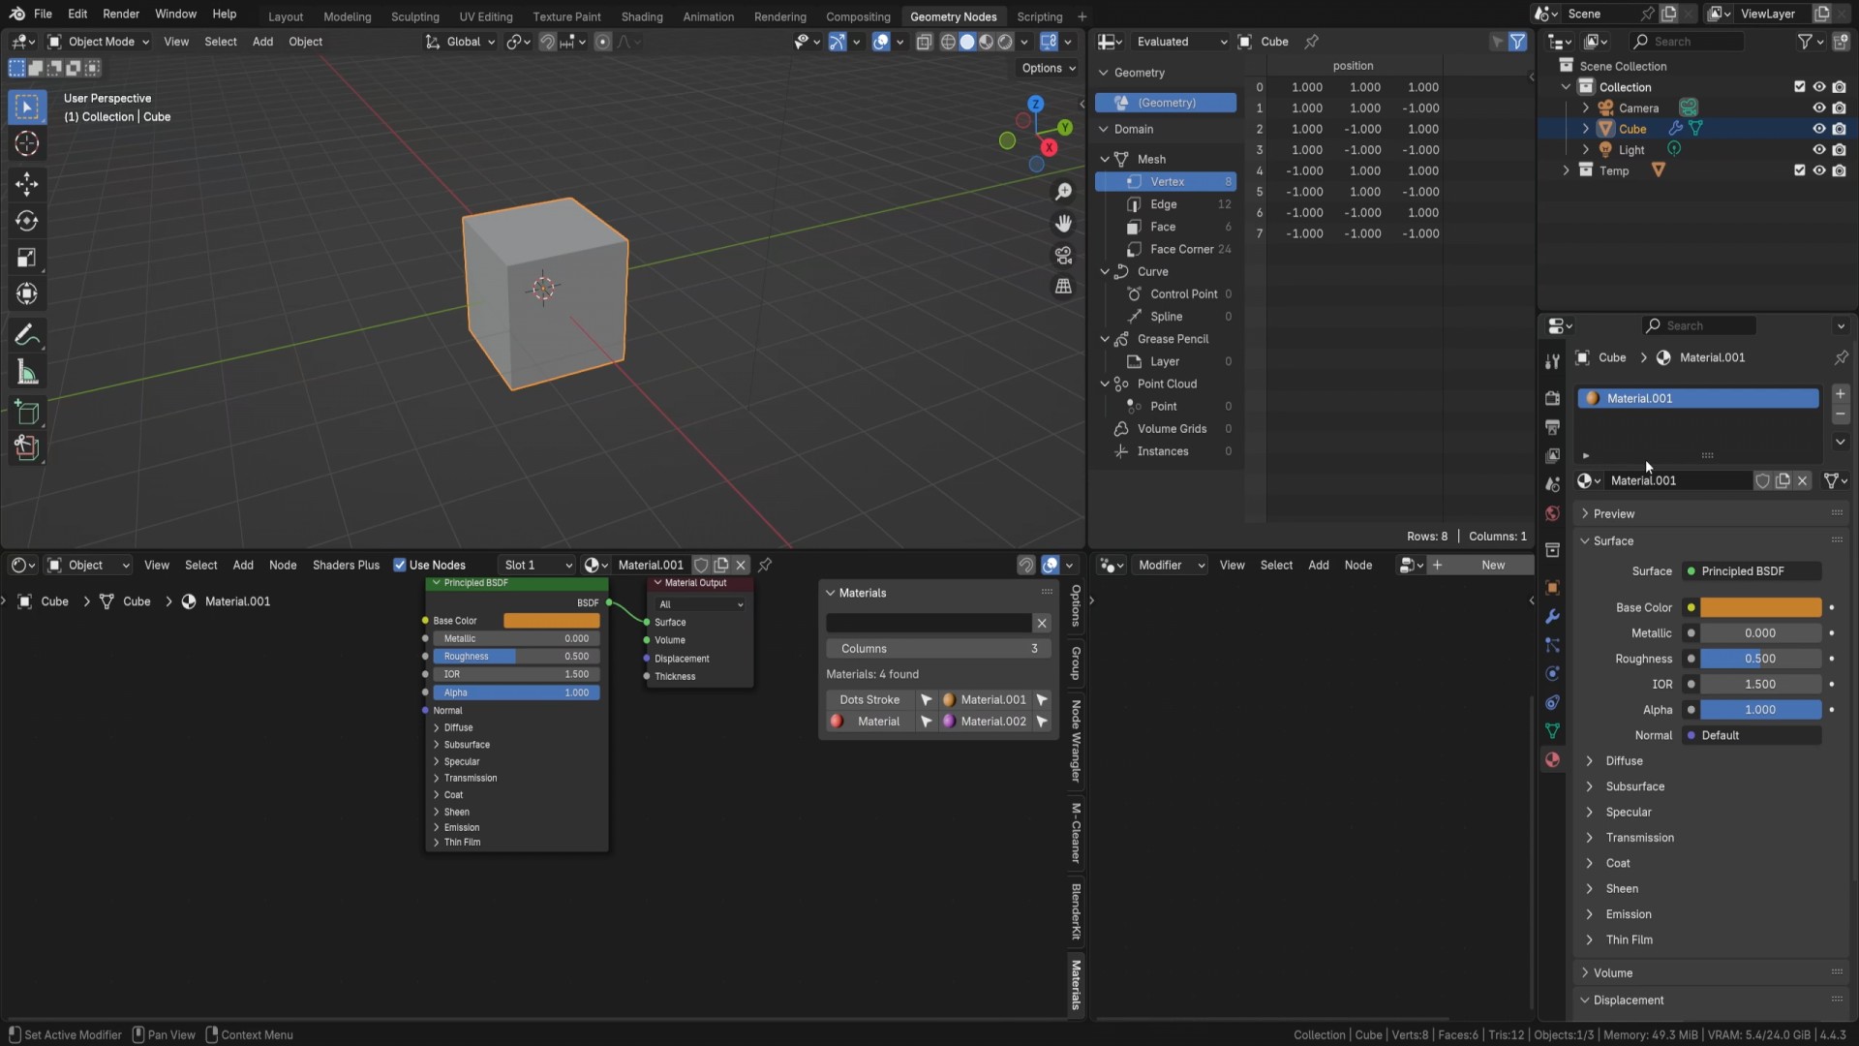Open the Render menu
The width and height of the screenshot is (1859, 1046).
pos(121,14)
